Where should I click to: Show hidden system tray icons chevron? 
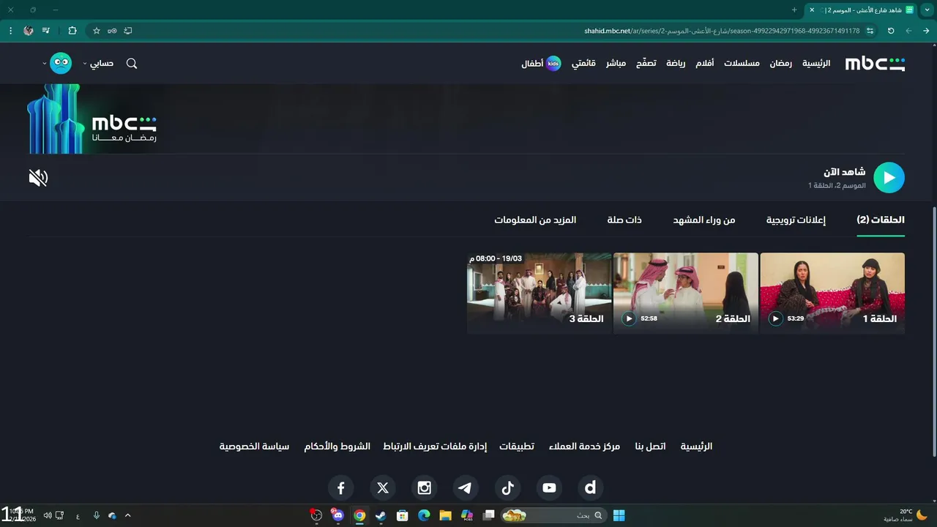pyautogui.click(x=127, y=515)
